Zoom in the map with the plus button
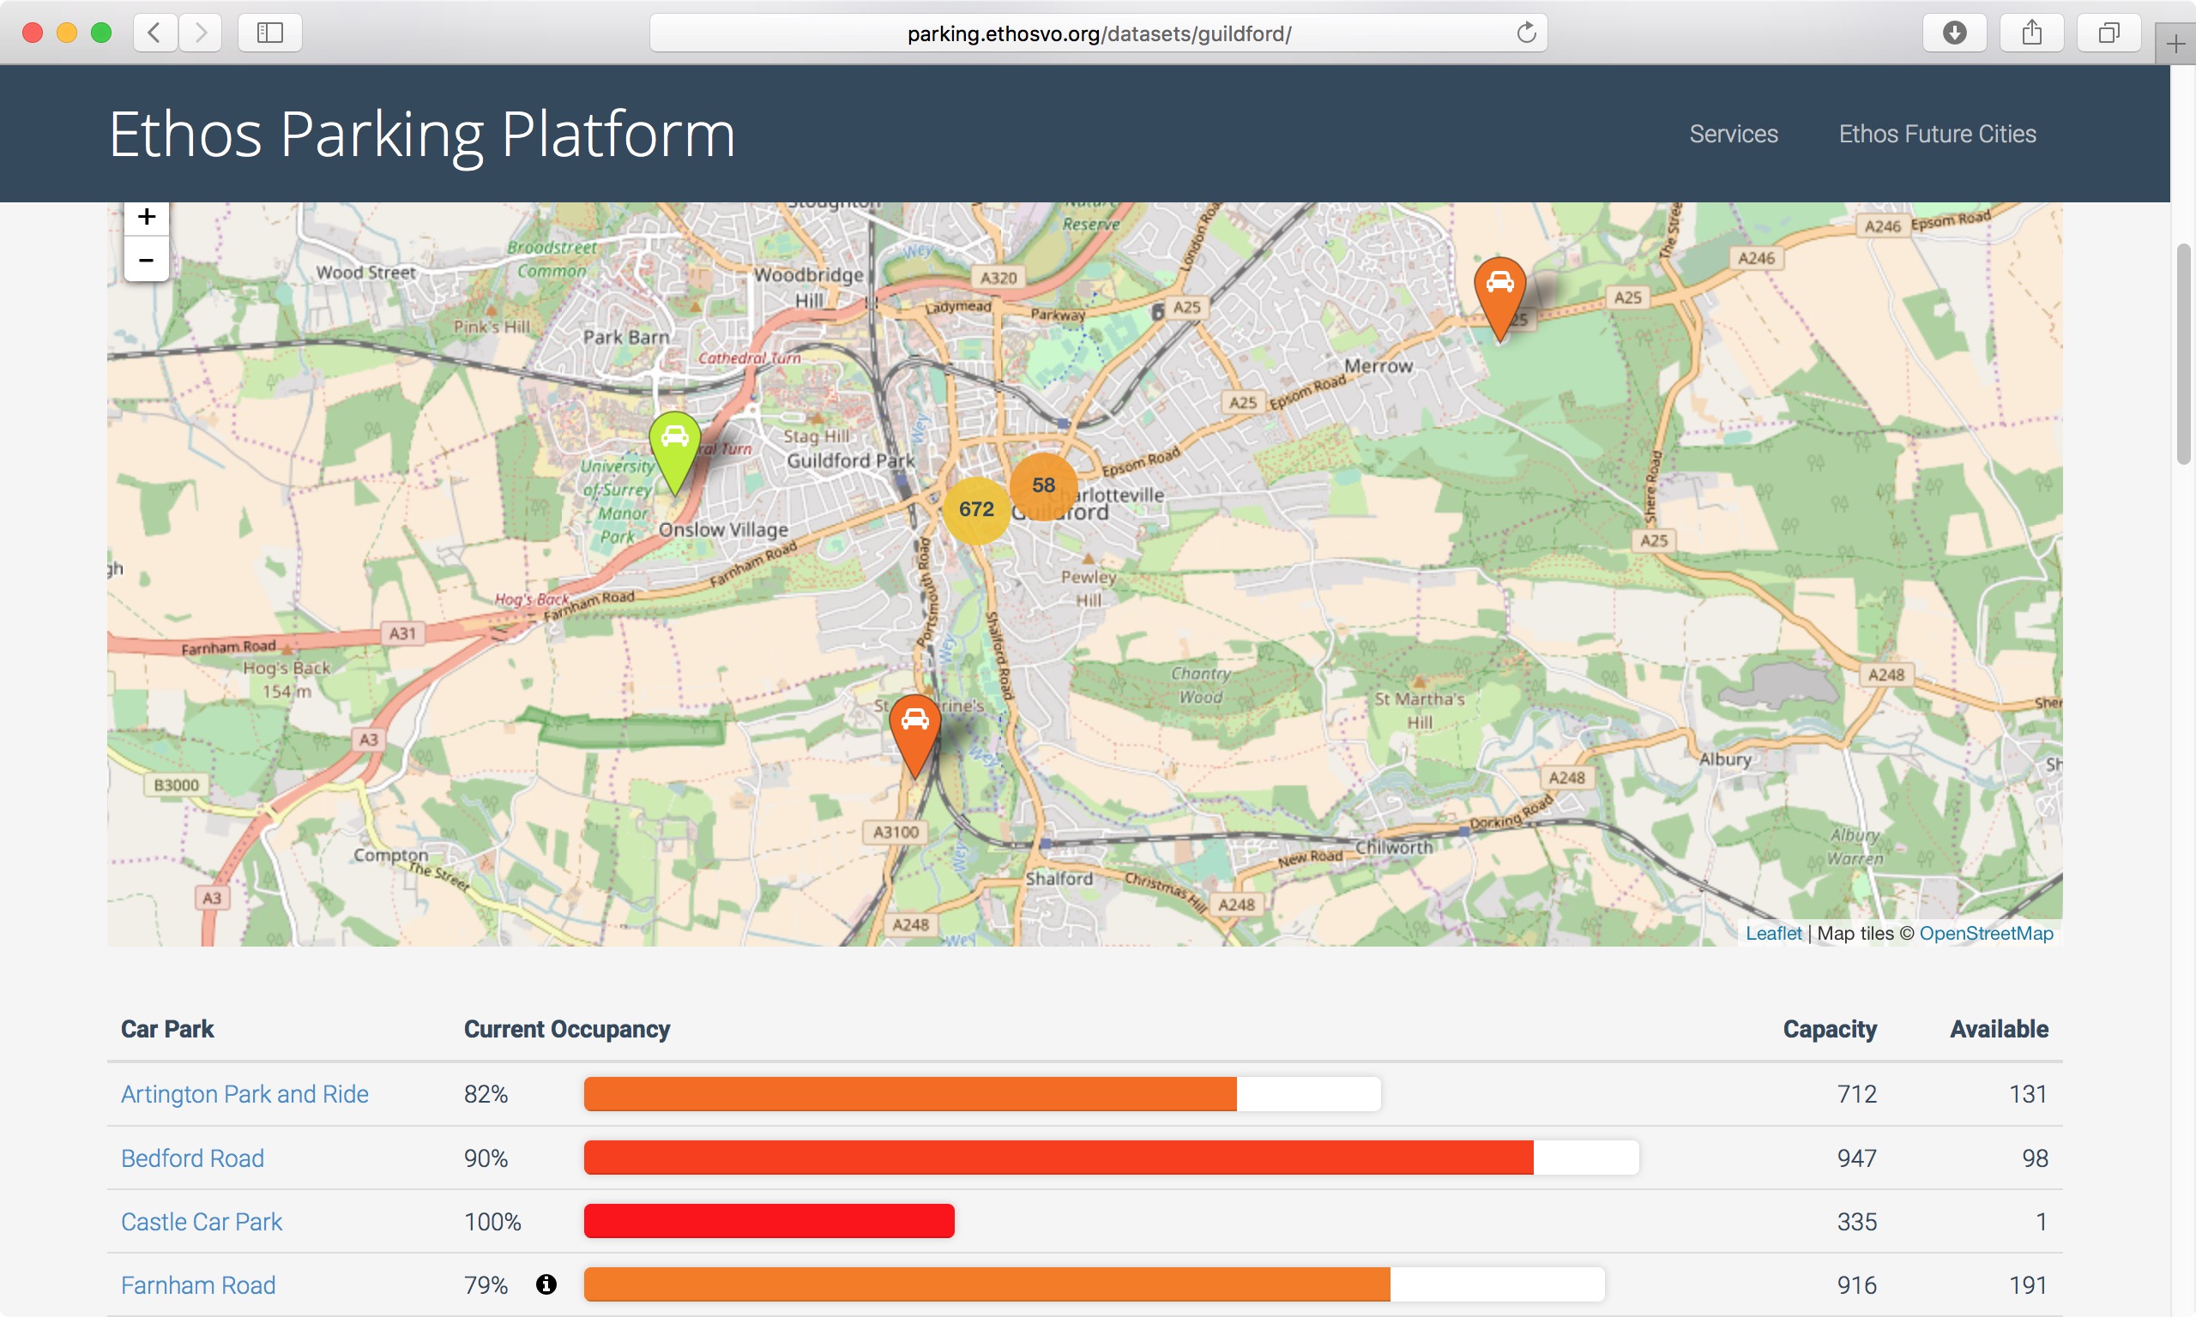 pos(147,218)
